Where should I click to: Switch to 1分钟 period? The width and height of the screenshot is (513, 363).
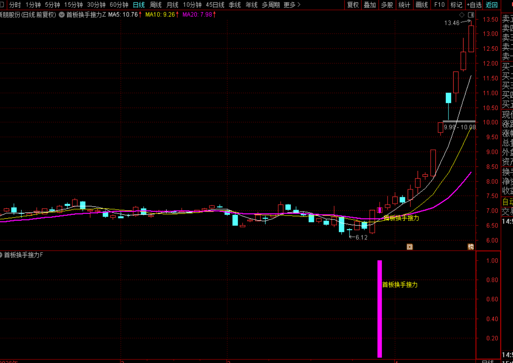(x=33, y=5)
